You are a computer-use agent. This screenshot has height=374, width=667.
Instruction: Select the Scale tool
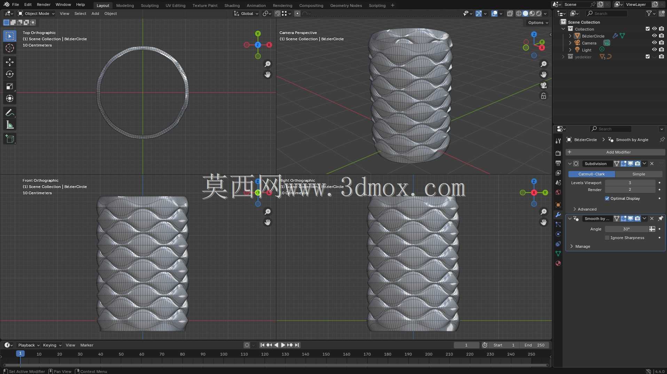tap(10, 87)
